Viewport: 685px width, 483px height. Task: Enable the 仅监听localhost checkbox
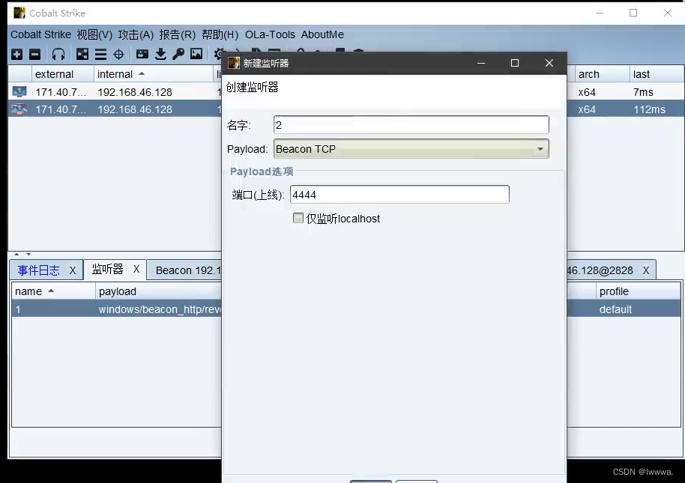[x=298, y=218]
